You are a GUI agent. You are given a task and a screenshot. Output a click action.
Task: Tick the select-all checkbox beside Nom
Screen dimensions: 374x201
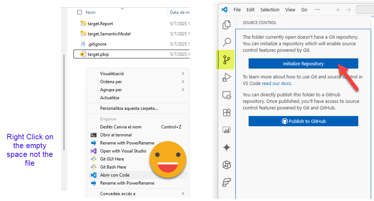point(80,12)
